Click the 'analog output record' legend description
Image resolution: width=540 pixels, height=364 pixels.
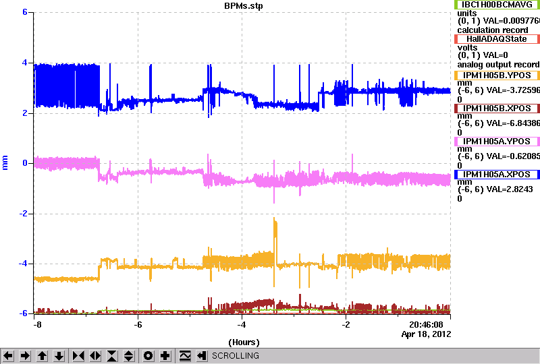click(498, 65)
